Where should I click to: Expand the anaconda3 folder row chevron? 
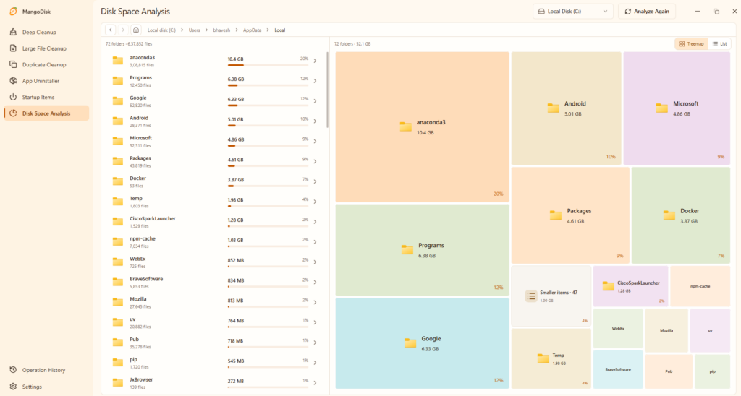coord(316,61)
